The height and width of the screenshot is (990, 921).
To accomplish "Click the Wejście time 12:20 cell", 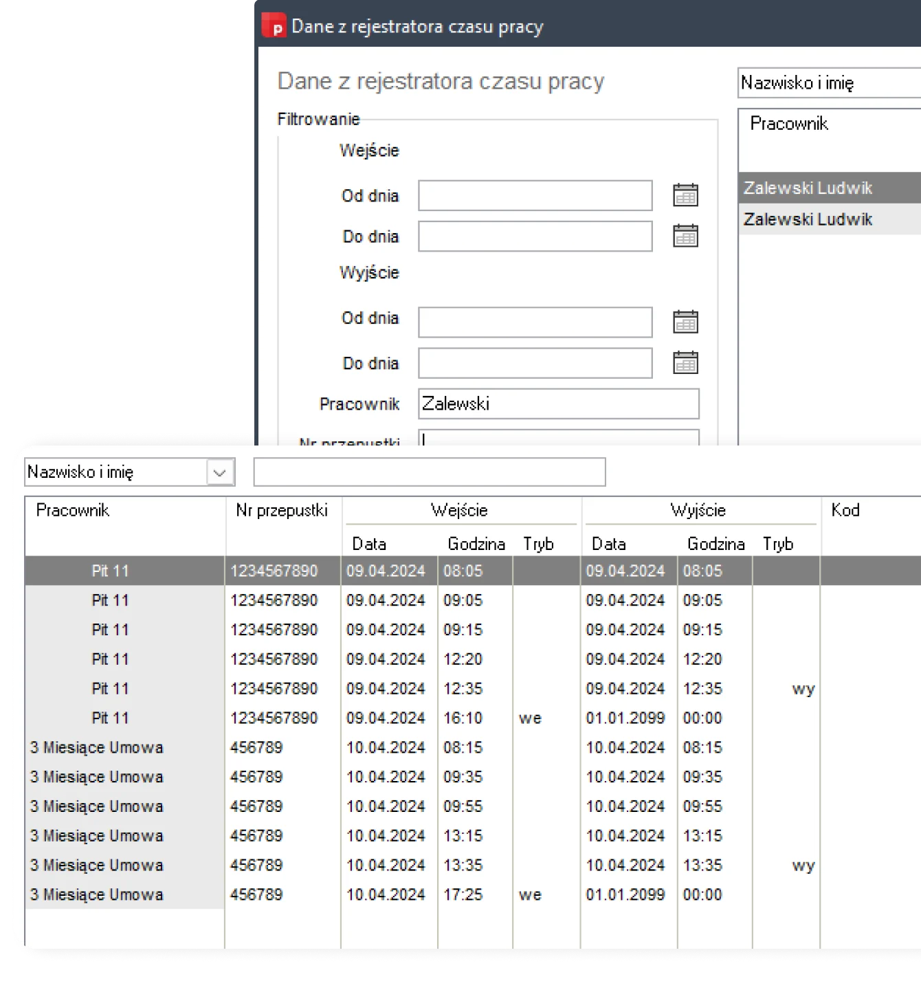I will coord(463,659).
